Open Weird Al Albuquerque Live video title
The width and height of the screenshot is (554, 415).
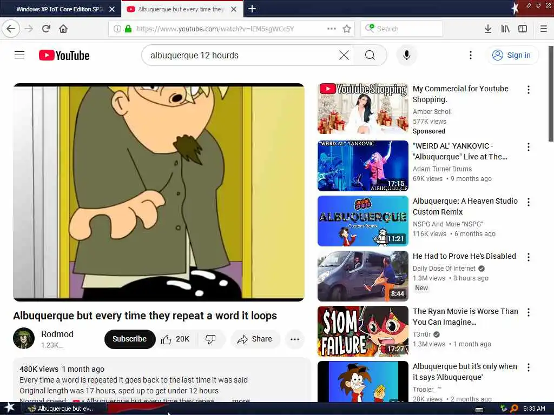pos(460,151)
